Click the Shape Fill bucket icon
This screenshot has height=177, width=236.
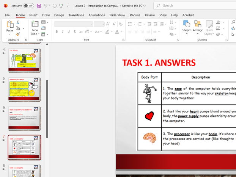click(218, 22)
